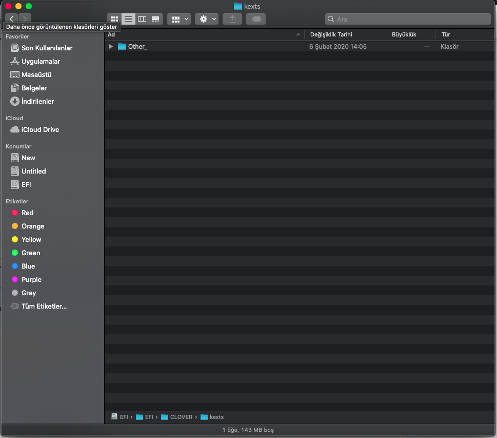Click the Edit Tags toolbar button
The width and height of the screenshot is (497, 438).
[x=255, y=19]
